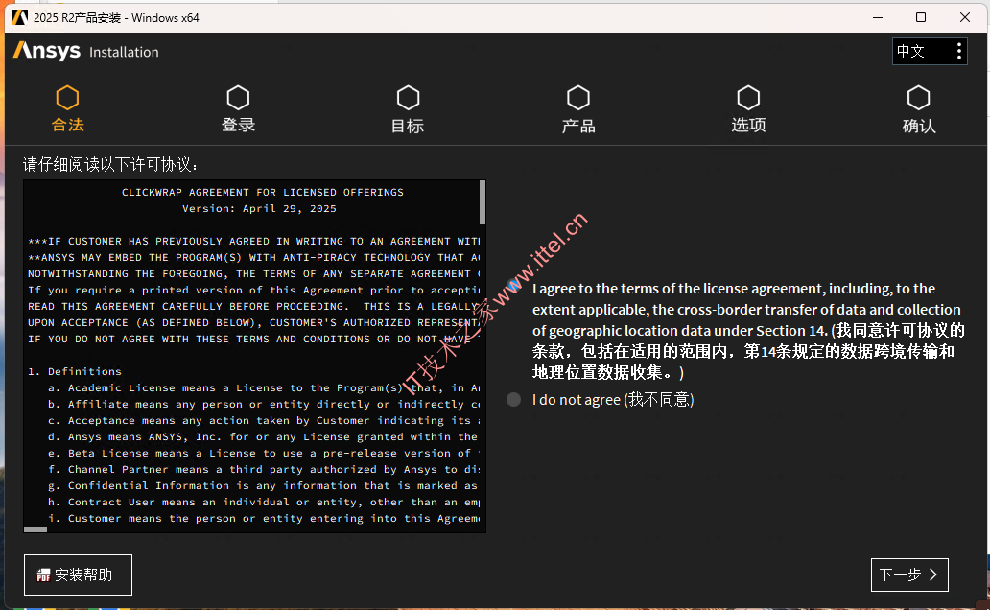Click the three-dot menu beside 中文
Viewport: 990px width, 610px height.
point(958,52)
